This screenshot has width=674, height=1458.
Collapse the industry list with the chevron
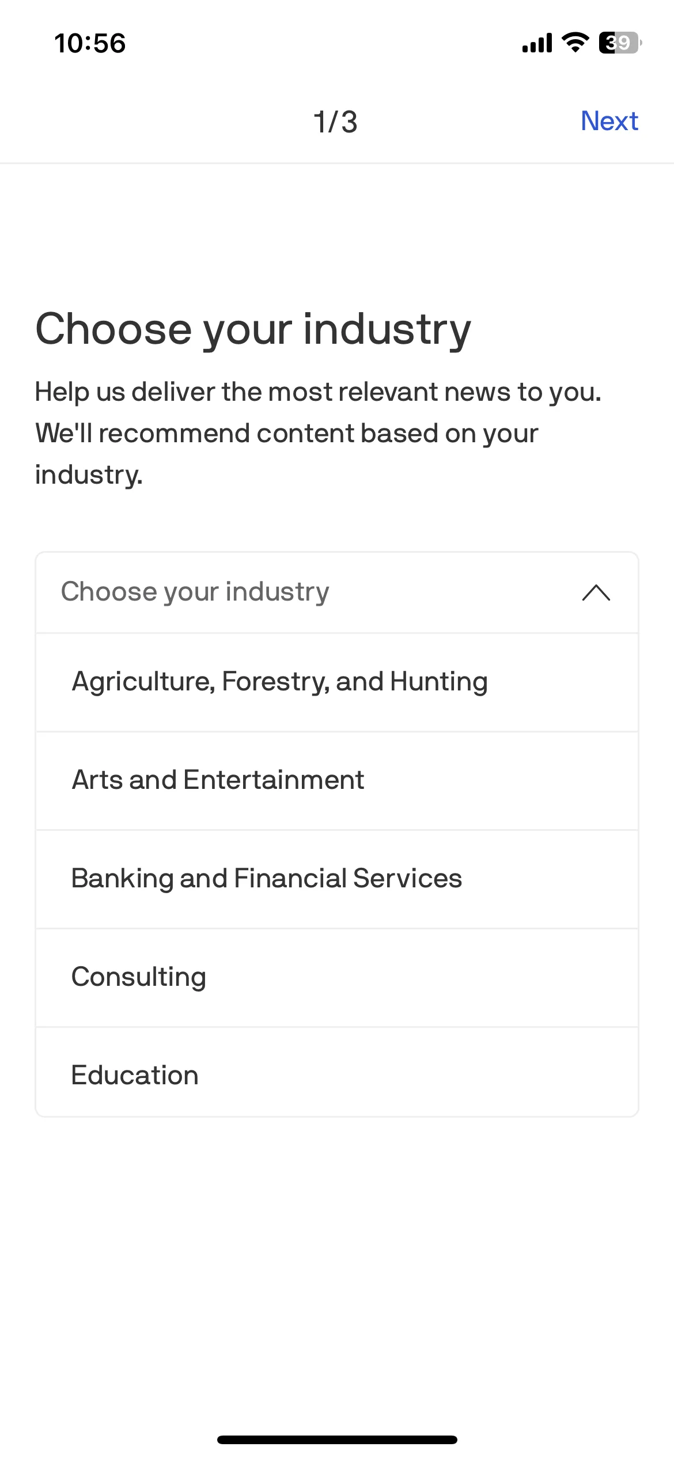[x=596, y=593]
